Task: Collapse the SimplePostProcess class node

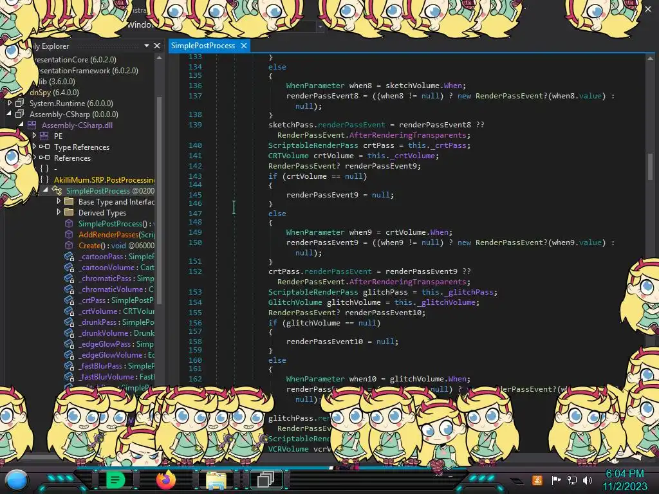Action: (46, 190)
